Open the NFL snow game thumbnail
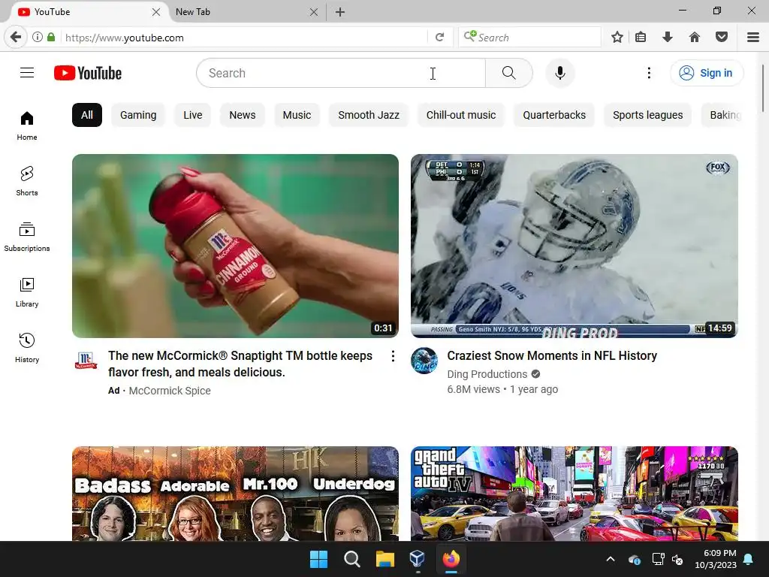Viewport: 769px width, 577px height. [x=574, y=246]
